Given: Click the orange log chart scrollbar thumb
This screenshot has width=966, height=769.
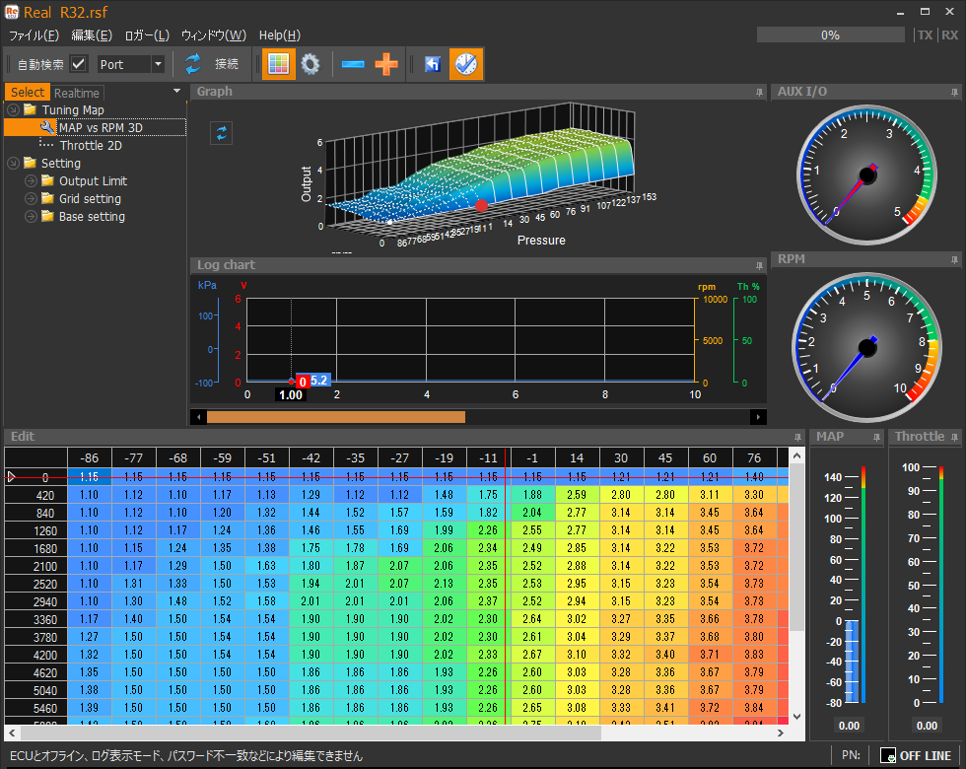Looking at the screenshot, I should 336,417.
